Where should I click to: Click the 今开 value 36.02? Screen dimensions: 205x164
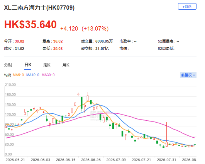point(19,41)
